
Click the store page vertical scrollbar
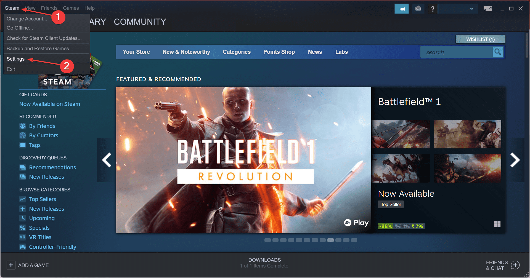pyautogui.click(x=527, y=45)
